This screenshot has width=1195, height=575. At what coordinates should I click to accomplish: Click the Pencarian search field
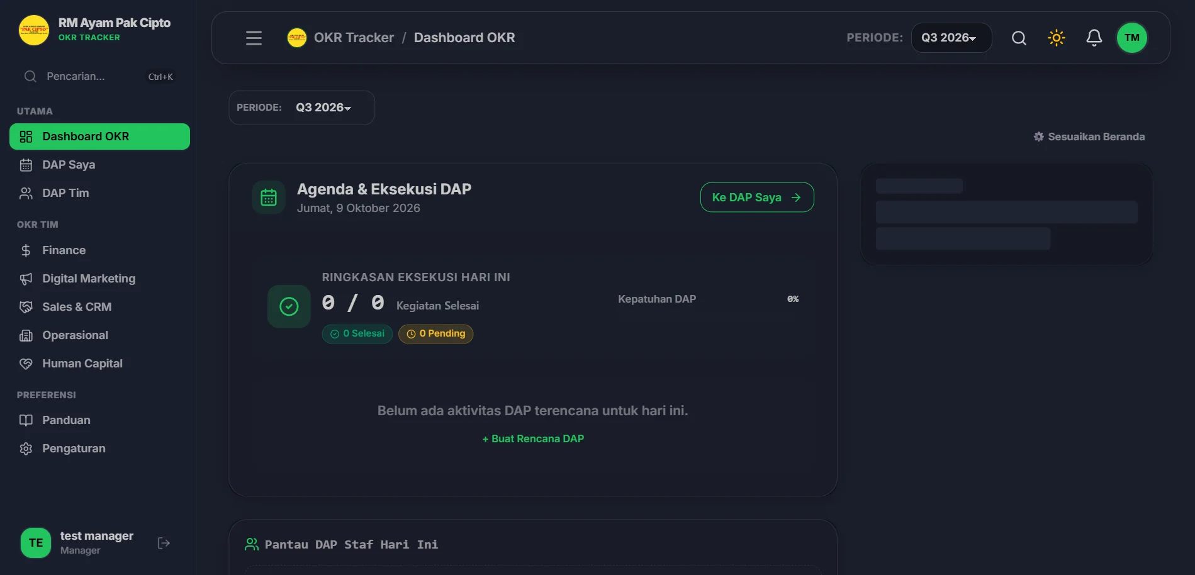[x=99, y=77]
